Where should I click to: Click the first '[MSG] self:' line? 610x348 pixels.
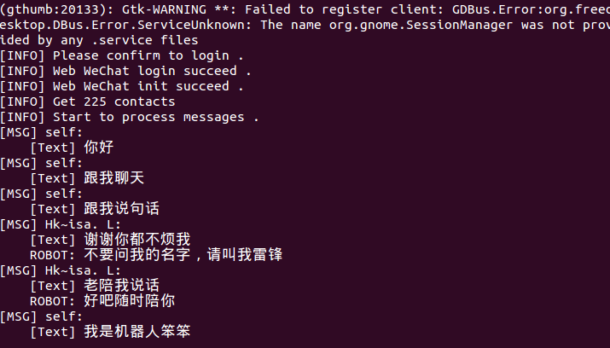[x=41, y=132]
